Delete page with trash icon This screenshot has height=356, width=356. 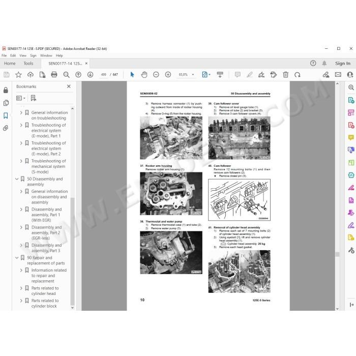click(286, 74)
